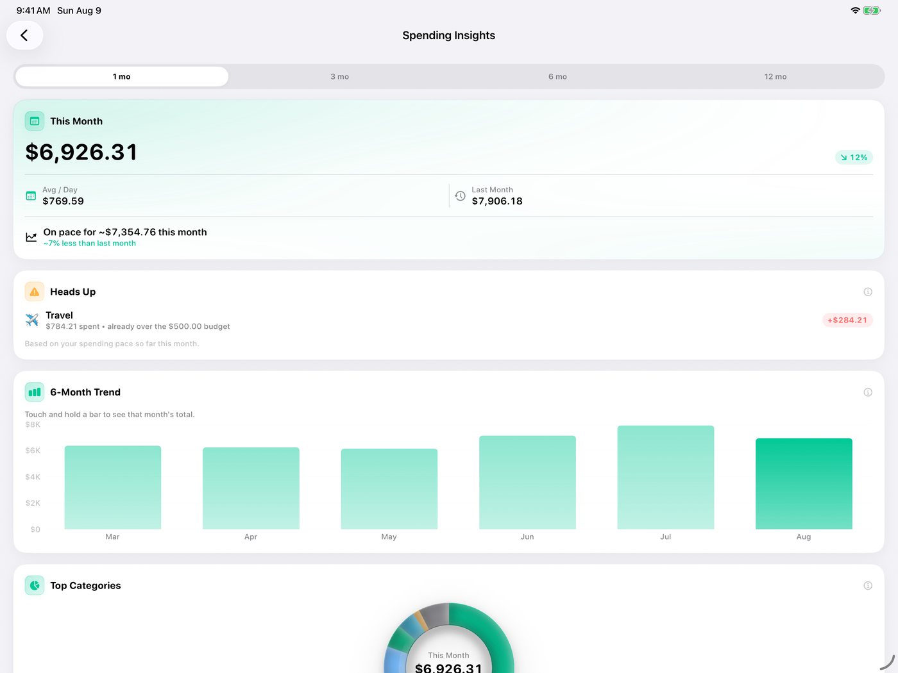Select the Apr bar in the trend chart
Viewport: 898px width, 673px height.
(x=251, y=488)
